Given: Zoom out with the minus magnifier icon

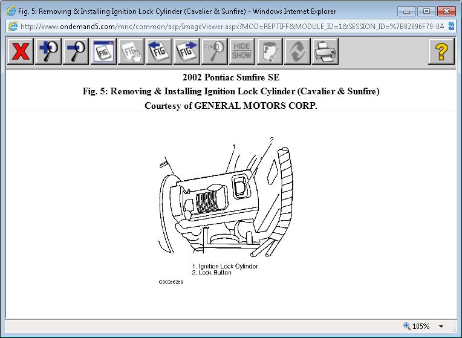Looking at the screenshot, I should [x=76, y=51].
